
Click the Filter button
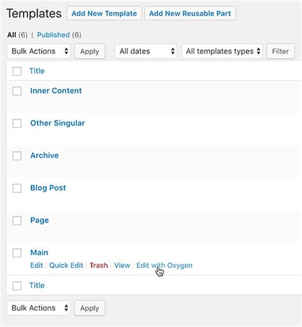(x=280, y=51)
